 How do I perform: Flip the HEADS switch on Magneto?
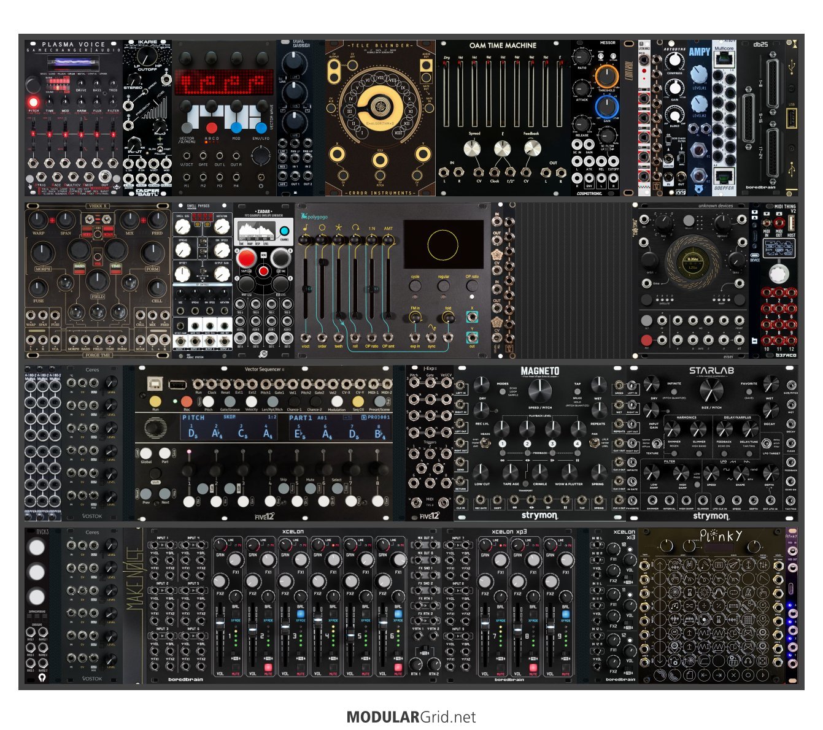coord(485,443)
